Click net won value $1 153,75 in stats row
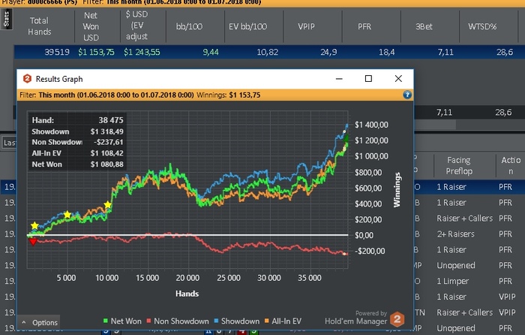 (96, 53)
